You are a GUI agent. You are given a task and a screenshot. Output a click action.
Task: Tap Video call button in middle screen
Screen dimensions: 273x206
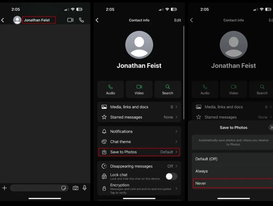pyautogui.click(x=139, y=90)
